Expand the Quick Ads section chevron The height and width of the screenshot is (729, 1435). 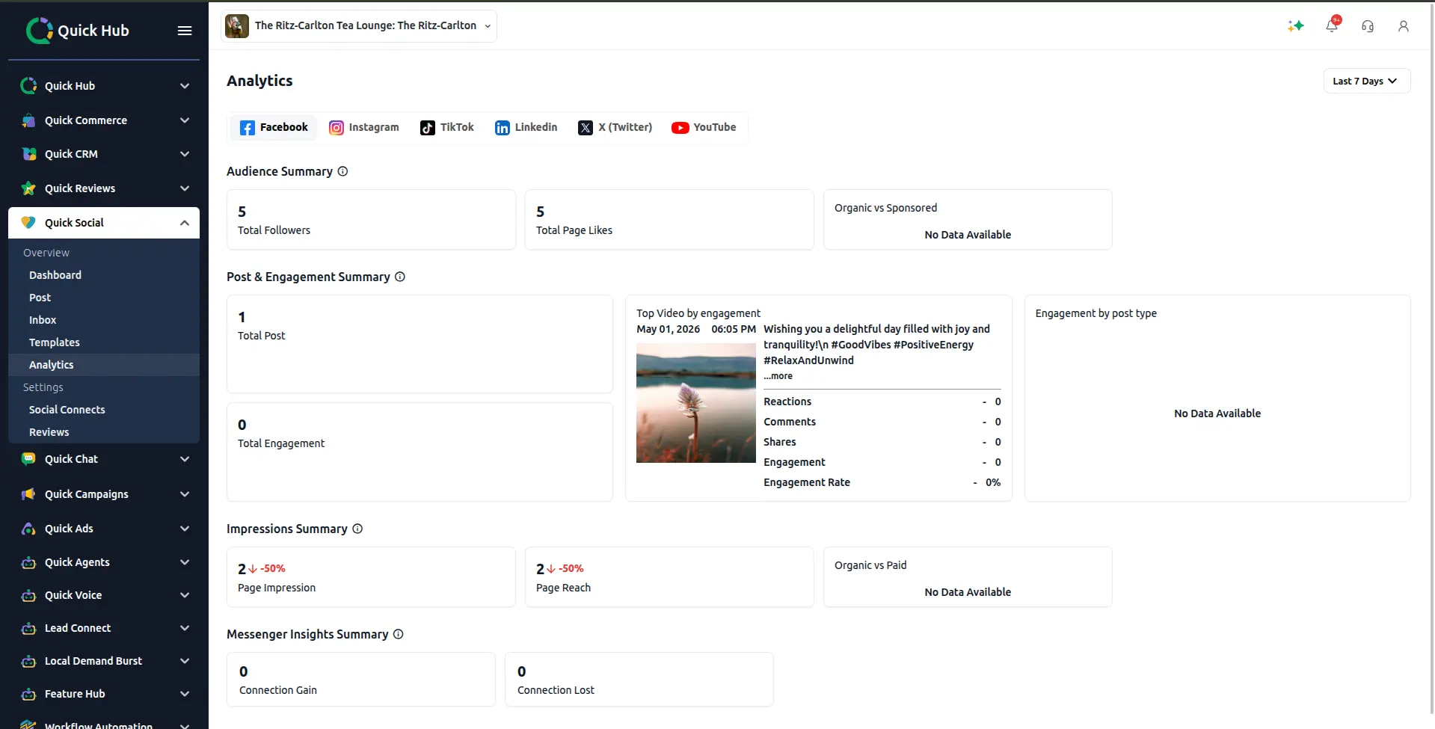[185, 529]
